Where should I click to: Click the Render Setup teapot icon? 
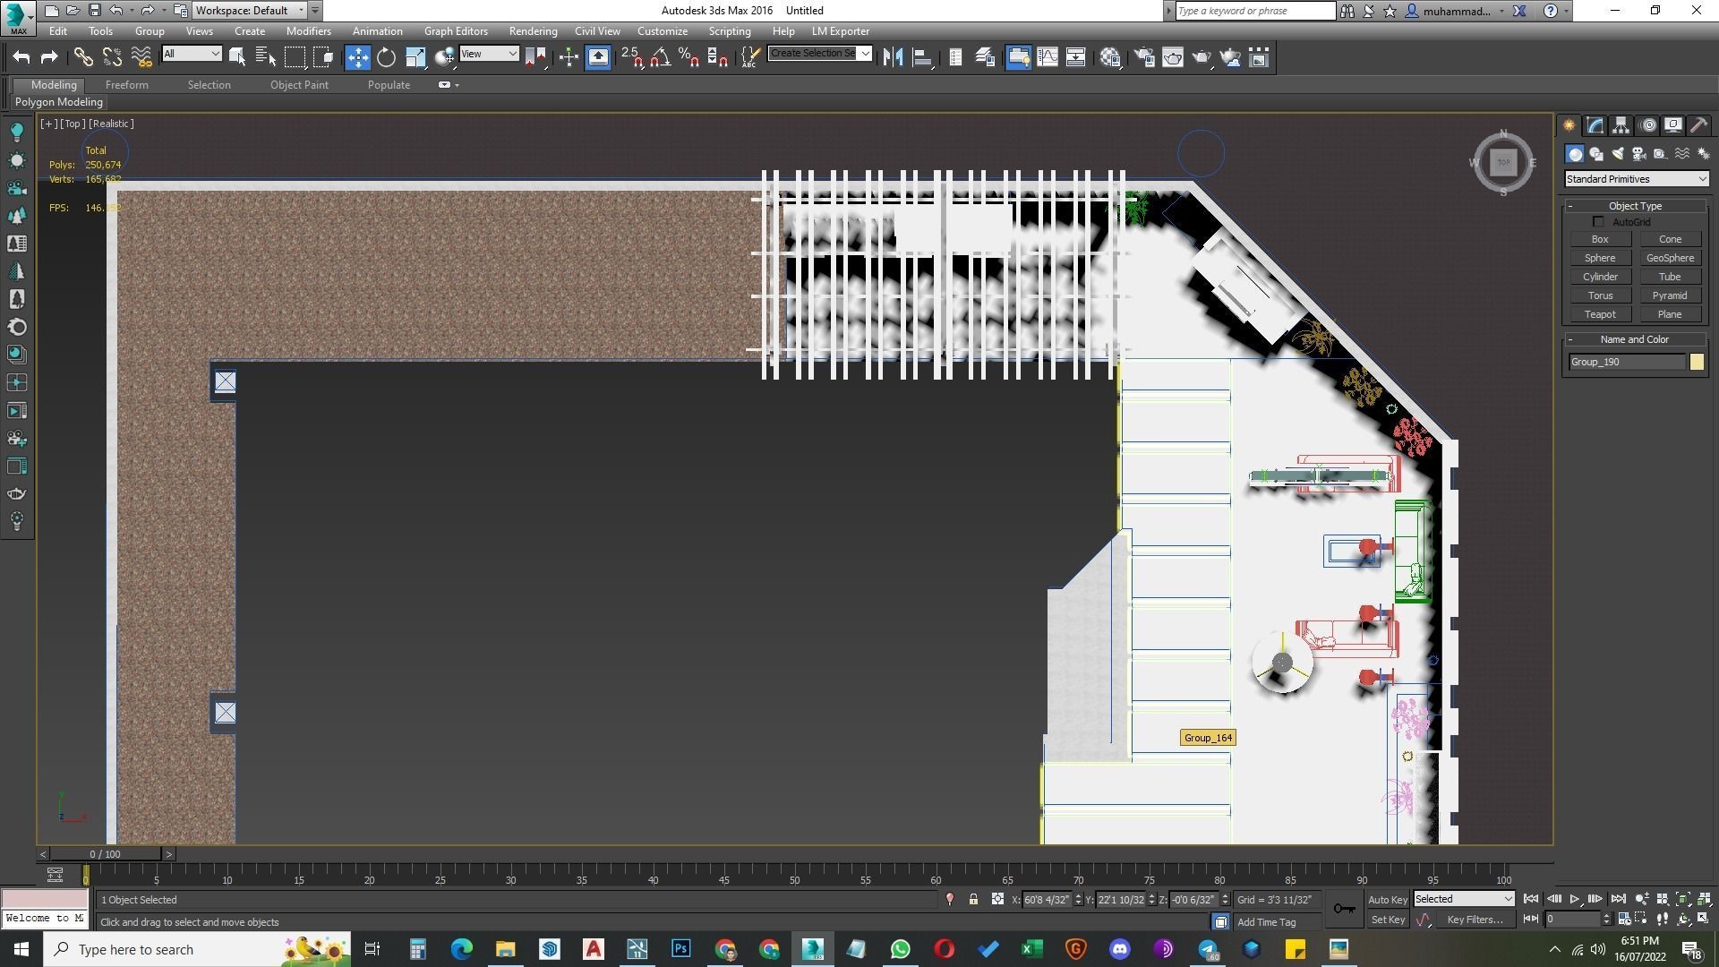[x=1143, y=58]
